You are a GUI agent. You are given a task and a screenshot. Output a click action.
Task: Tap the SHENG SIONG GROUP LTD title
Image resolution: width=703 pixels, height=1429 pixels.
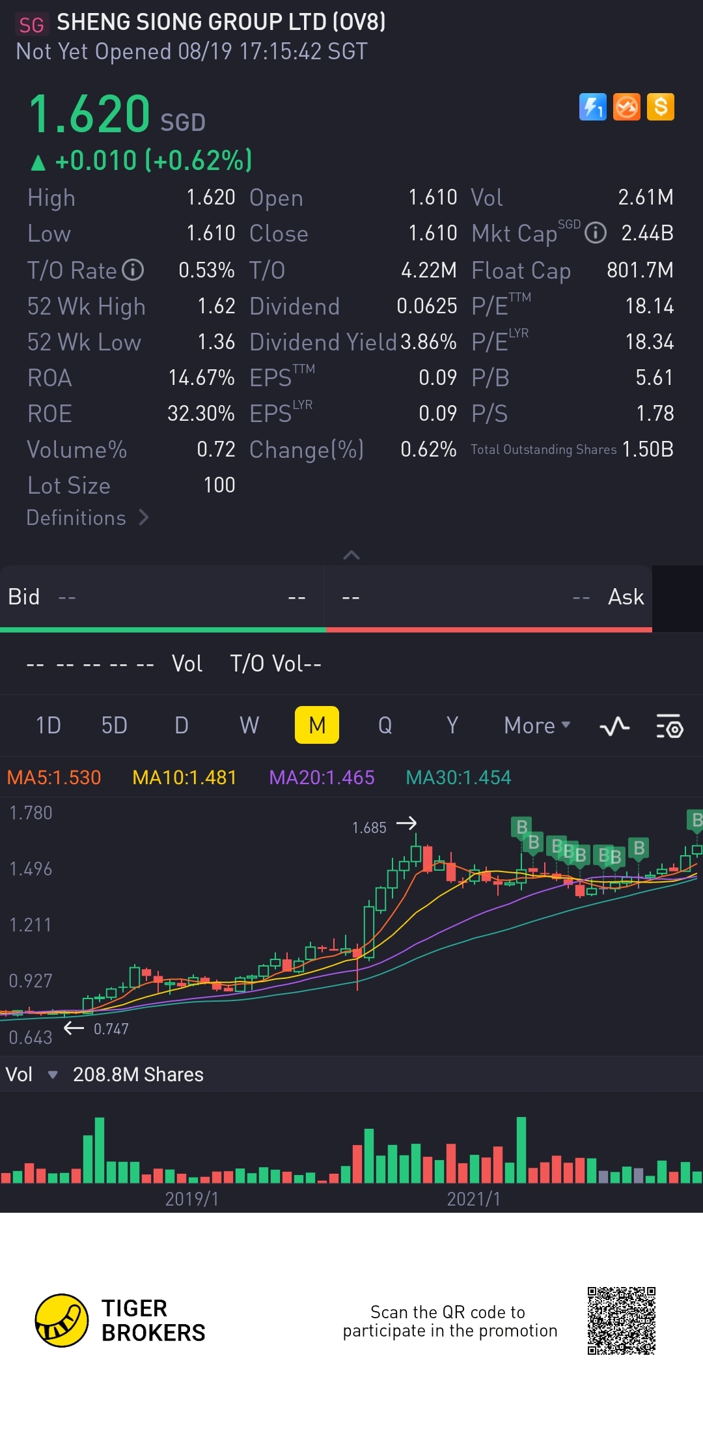tap(221, 22)
